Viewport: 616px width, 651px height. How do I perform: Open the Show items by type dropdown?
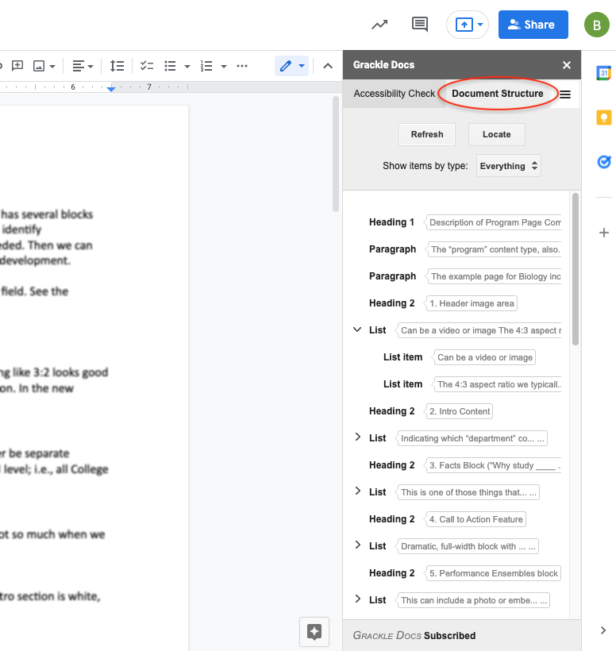click(508, 166)
